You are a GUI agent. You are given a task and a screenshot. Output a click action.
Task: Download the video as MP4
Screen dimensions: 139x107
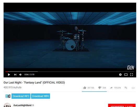point(40,96)
